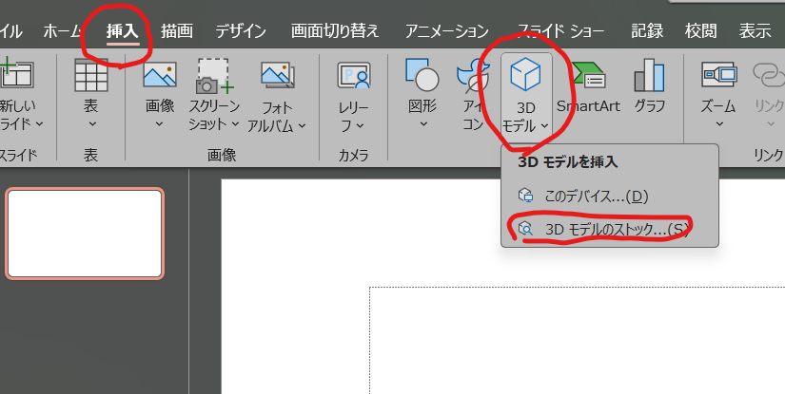Click the 3D モデル cube icon
This screenshot has width=785, height=394.
(x=525, y=74)
